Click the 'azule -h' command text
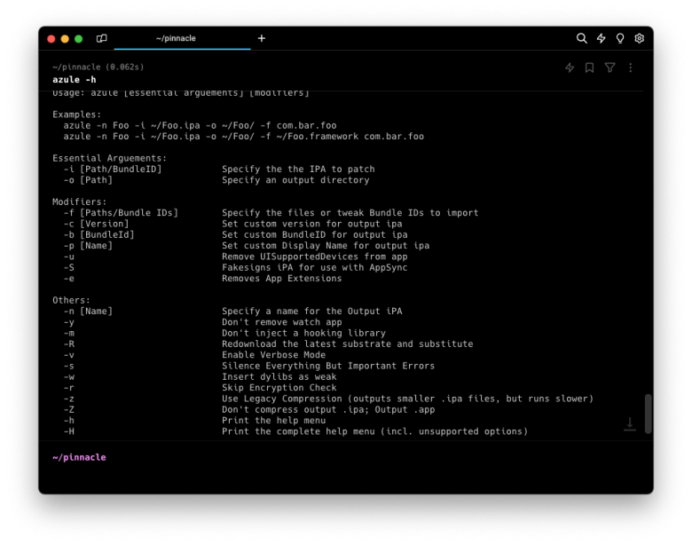The height and width of the screenshot is (545, 692). 75,80
